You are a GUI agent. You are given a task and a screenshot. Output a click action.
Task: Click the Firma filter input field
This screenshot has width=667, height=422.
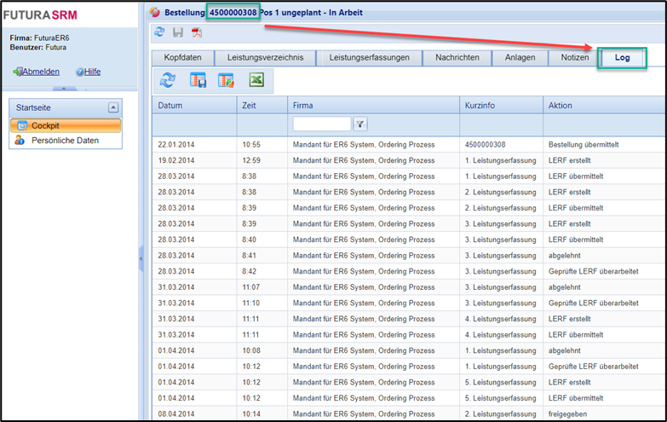[321, 124]
